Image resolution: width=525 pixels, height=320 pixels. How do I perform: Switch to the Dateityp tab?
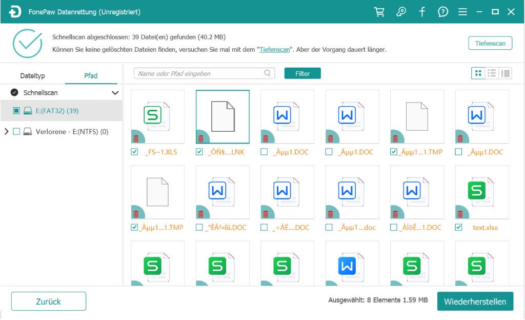tap(32, 76)
